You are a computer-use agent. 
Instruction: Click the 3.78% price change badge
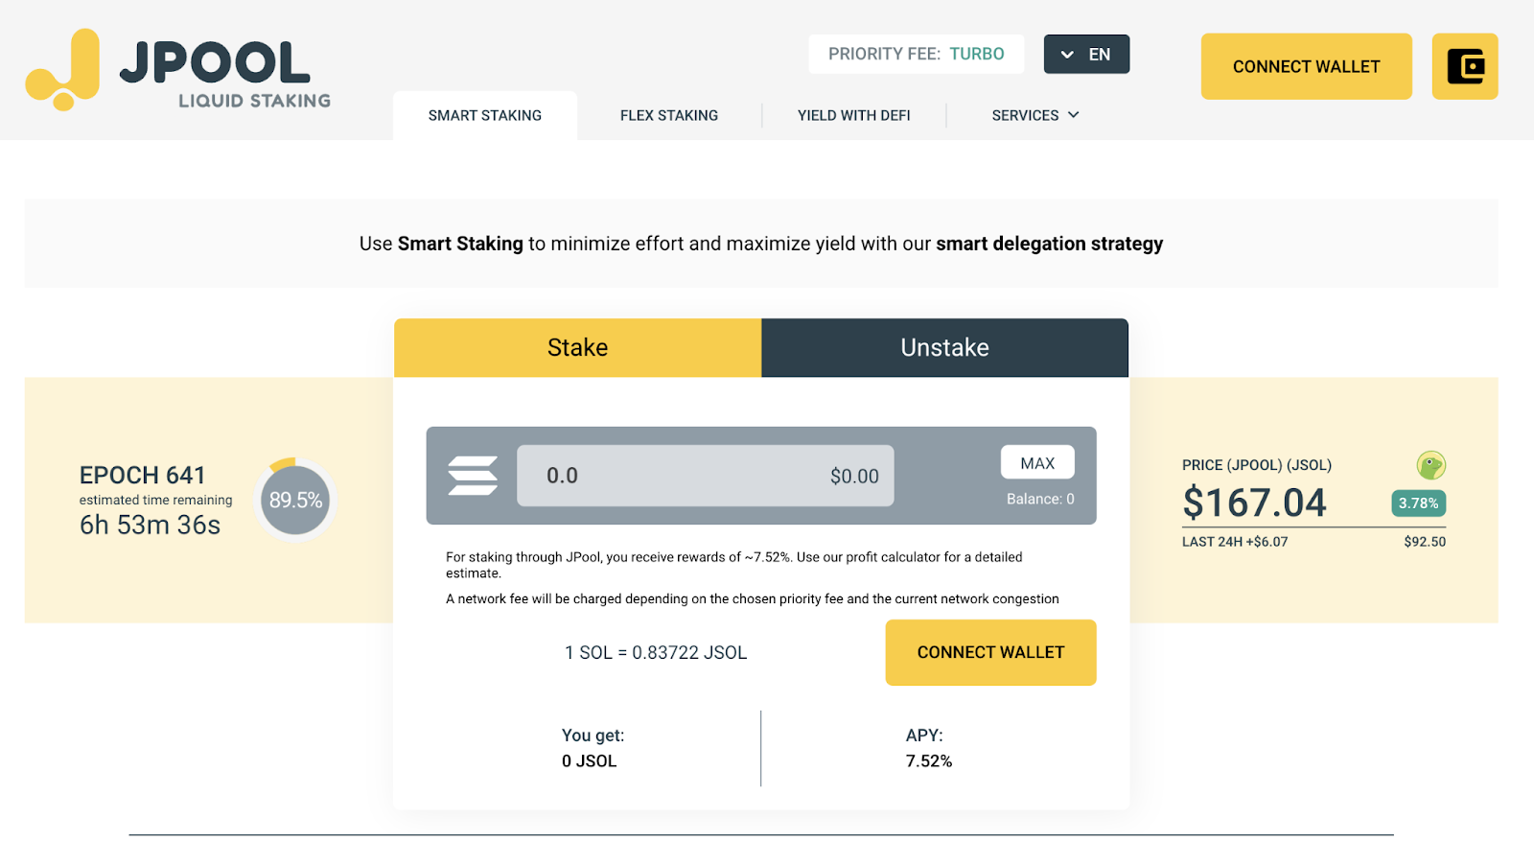pos(1418,503)
